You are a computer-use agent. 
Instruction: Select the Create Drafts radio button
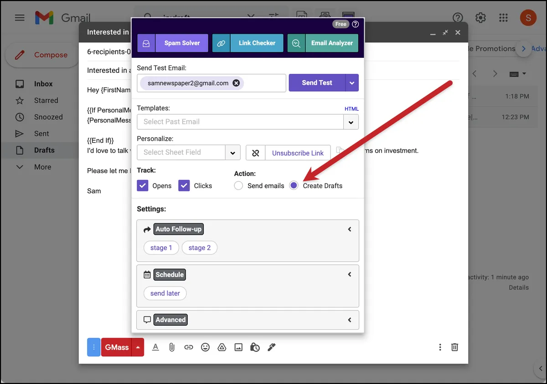coord(294,185)
